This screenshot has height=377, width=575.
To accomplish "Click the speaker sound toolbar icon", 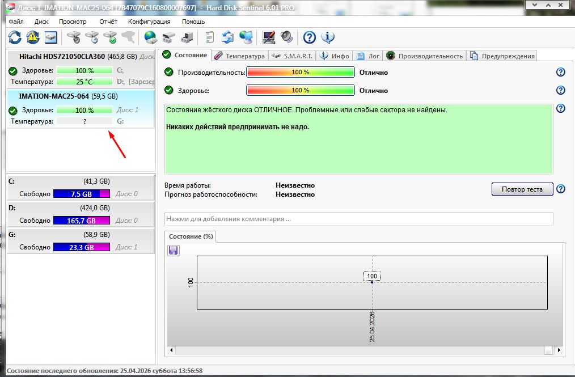I will tap(287, 37).
